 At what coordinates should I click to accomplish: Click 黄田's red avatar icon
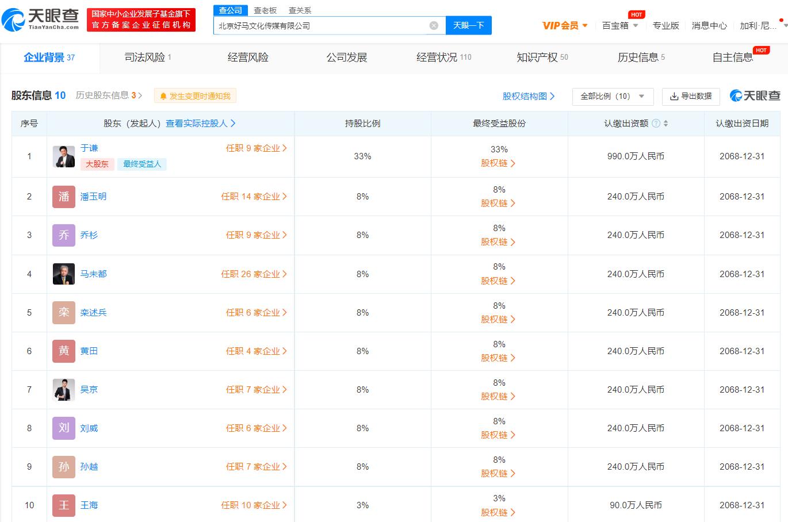pos(64,351)
